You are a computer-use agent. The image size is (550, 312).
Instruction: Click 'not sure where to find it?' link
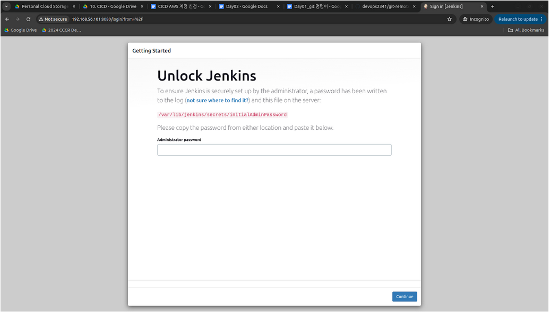click(218, 101)
